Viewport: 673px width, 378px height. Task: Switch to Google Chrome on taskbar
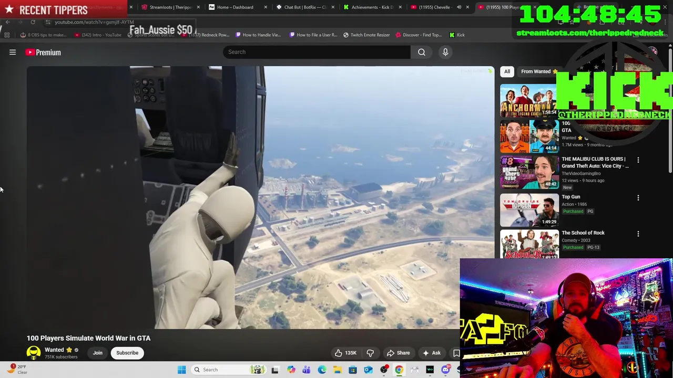coord(399,370)
